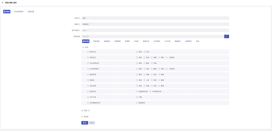
Task: Enable the 一键清除 checkbox
Action: 167,57
